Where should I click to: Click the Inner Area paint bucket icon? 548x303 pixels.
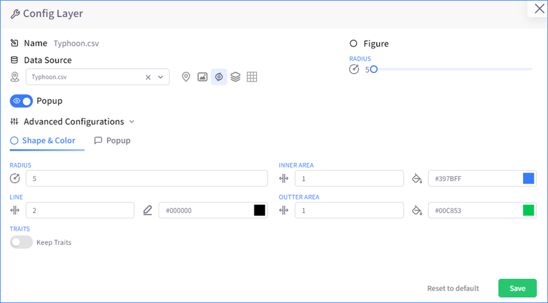(417, 179)
